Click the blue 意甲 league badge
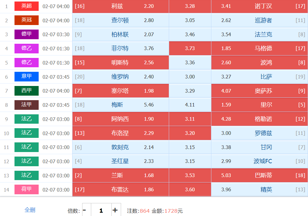 27,77
